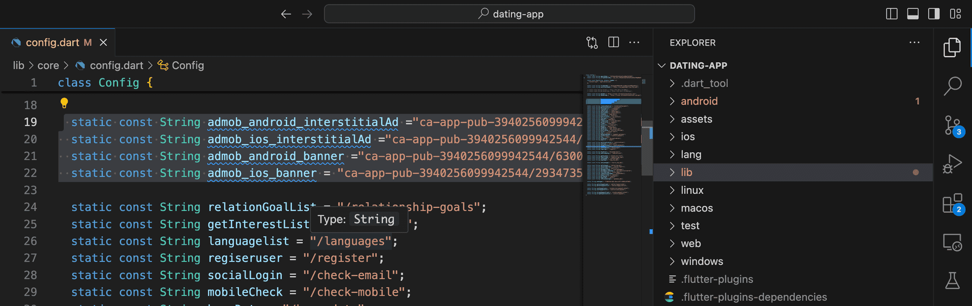Screen dimensions: 972x306
Task: Click line number 19 in gutter
Action: [30, 122]
